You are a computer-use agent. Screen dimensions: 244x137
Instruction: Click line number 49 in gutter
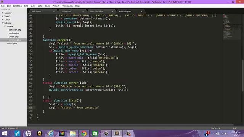click(31, 40)
